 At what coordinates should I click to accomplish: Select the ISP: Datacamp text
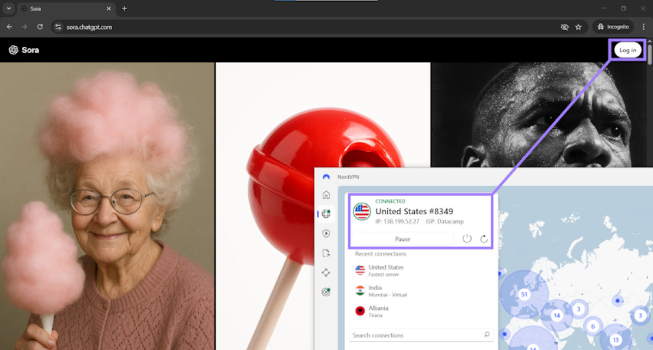(x=445, y=222)
